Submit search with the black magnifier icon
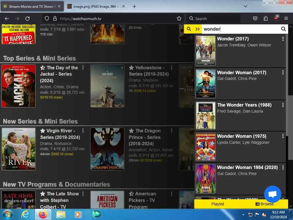Viewport: 293px width, 220px height. pos(283,29)
